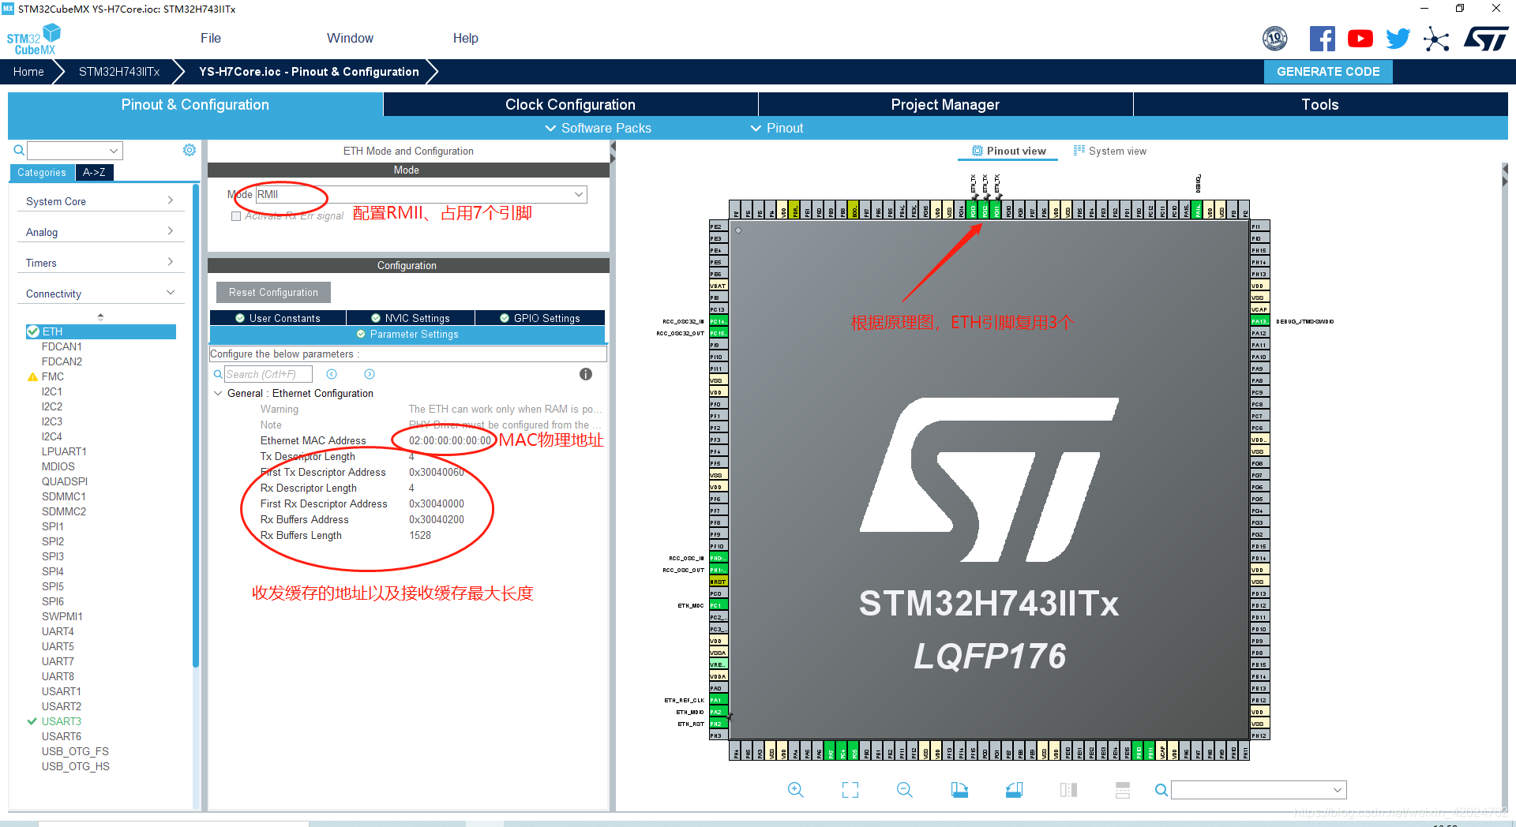Screen dimensions: 1516x827
Task: Show the parameter info icon
Action: [586, 374]
